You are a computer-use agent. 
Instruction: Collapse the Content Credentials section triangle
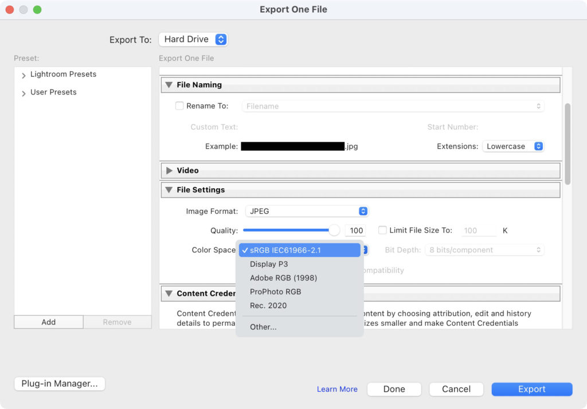pos(169,293)
